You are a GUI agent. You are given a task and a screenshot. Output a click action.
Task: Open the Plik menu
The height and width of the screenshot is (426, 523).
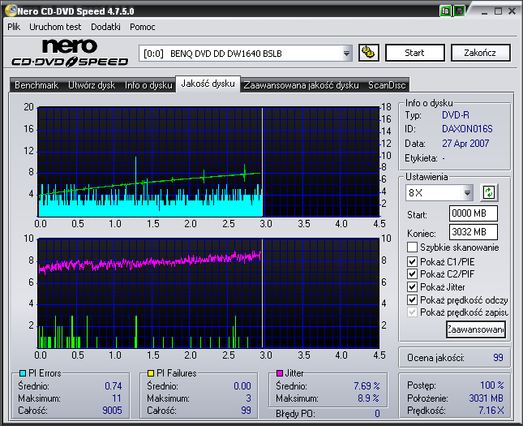click(x=14, y=27)
